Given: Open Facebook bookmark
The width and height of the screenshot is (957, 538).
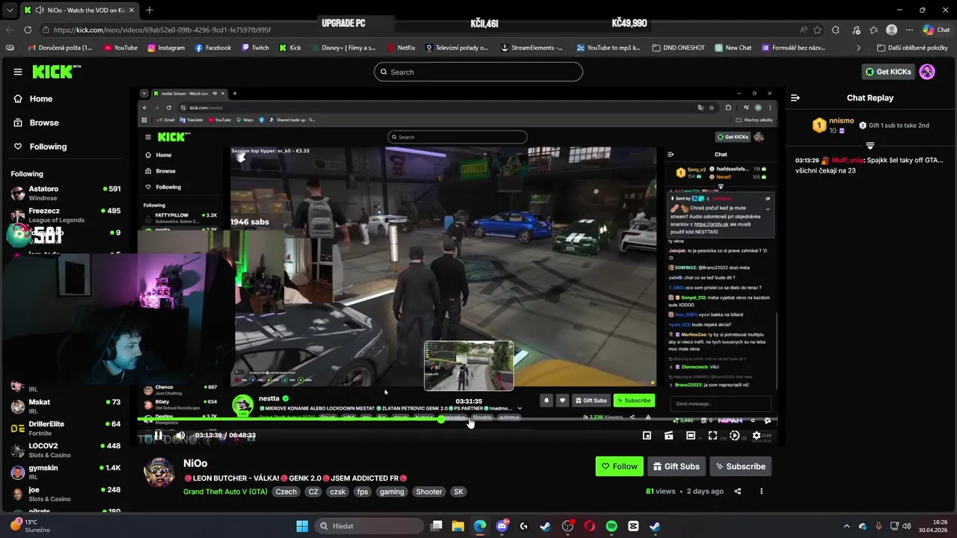Looking at the screenshot, I should coord(213,48).
